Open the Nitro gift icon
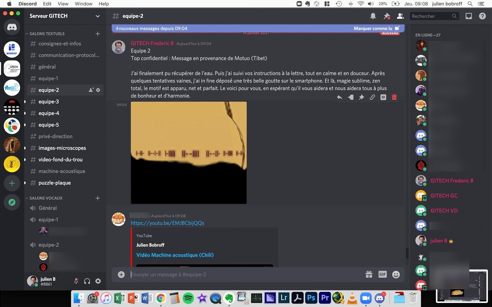The height and width of the screenshot is (307, 492). pyautogui.click(x=369, y=274)
